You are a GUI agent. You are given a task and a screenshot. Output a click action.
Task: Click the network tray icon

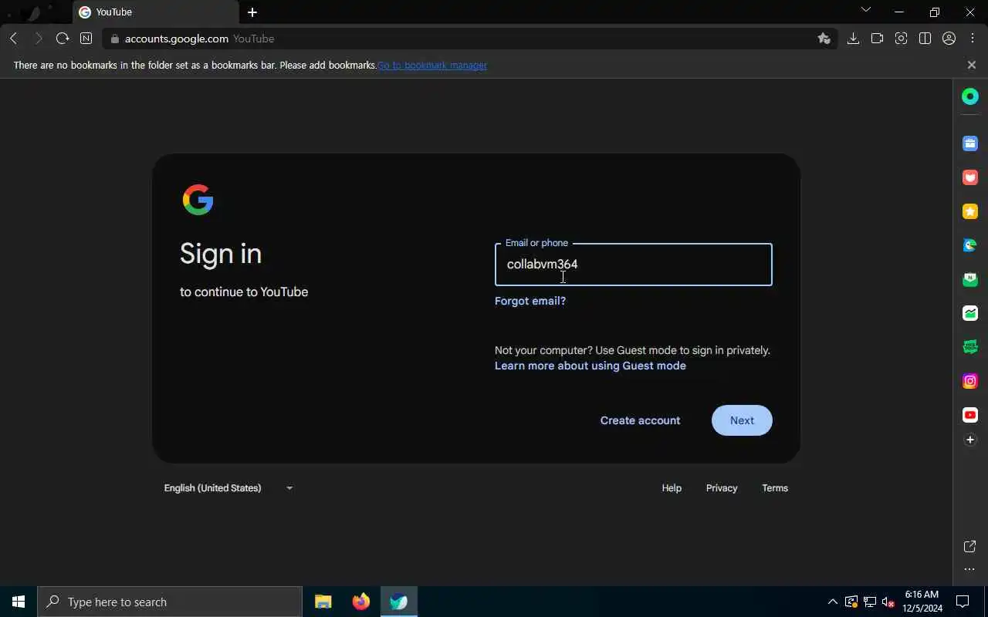pyautogui.click(x=869, y=602)
